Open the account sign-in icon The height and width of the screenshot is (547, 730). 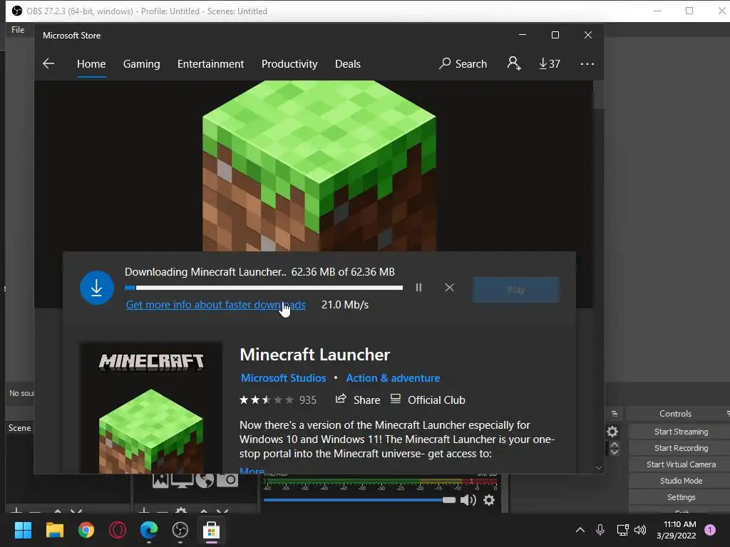[514, 63]
